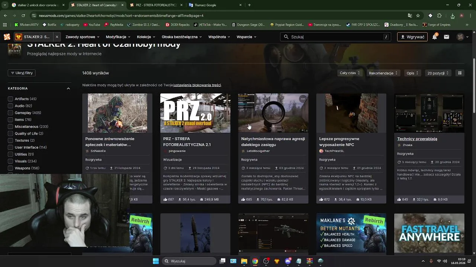Click the Windows taskbar 'Wyszukaj' search box
This screenshot has height=267, width=476.
[189, 261]
